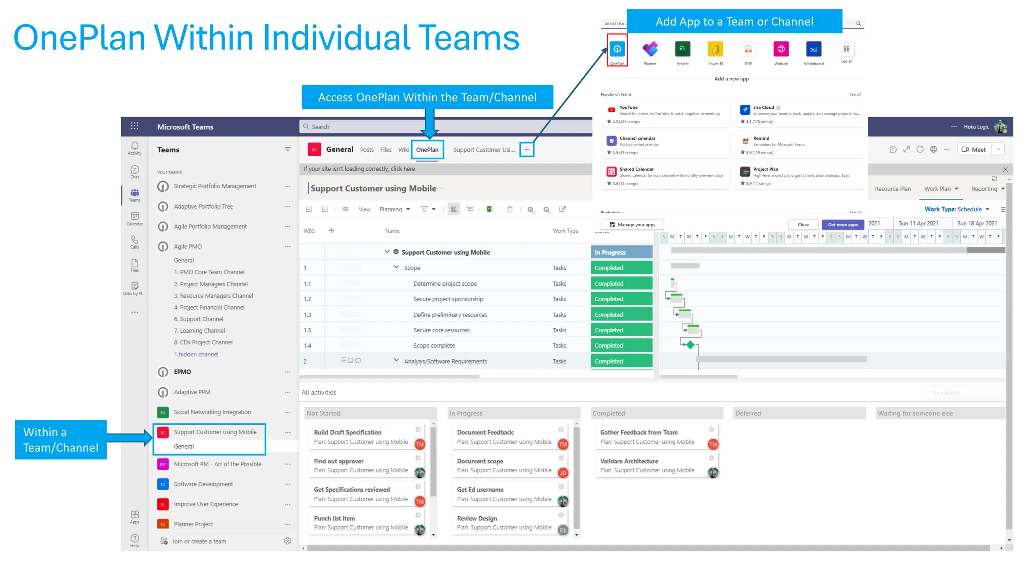This screenshot has height=576, width=1025.
Task: Open the Chat icon in the sidebar
Action: pos(134,172)
